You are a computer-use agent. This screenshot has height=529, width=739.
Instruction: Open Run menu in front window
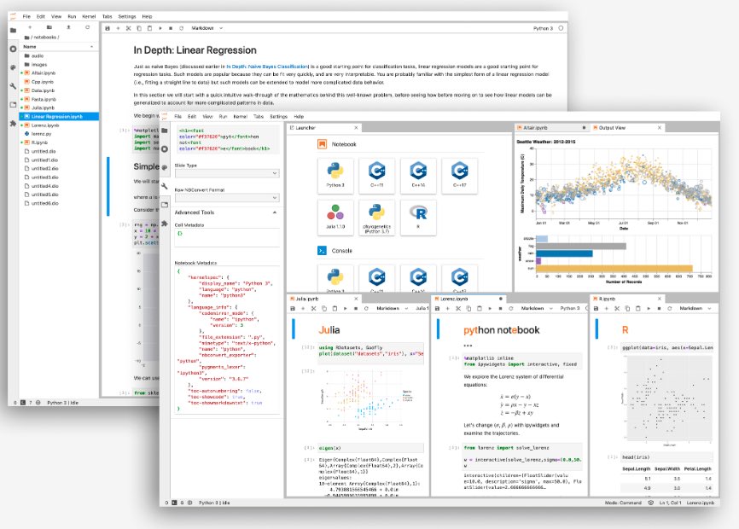[223, 116]
